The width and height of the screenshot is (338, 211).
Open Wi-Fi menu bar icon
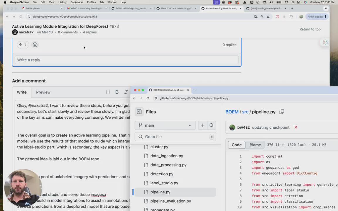click(286, 2)
